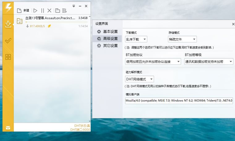The width and height of the screenshot is (235, 141).
Task: Click the task list scroll up arrow
Action: (x=90, y=16)
